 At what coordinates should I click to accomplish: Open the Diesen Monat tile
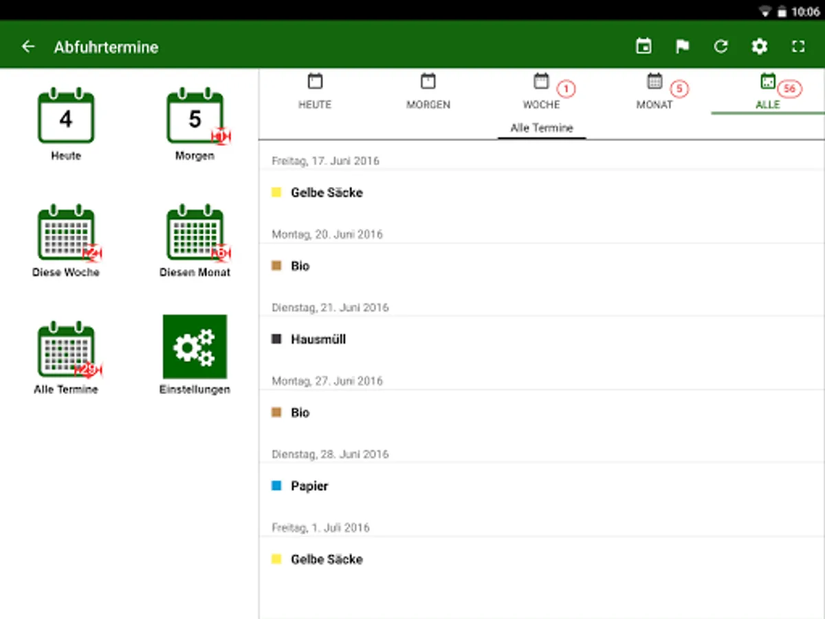point(195,240)
